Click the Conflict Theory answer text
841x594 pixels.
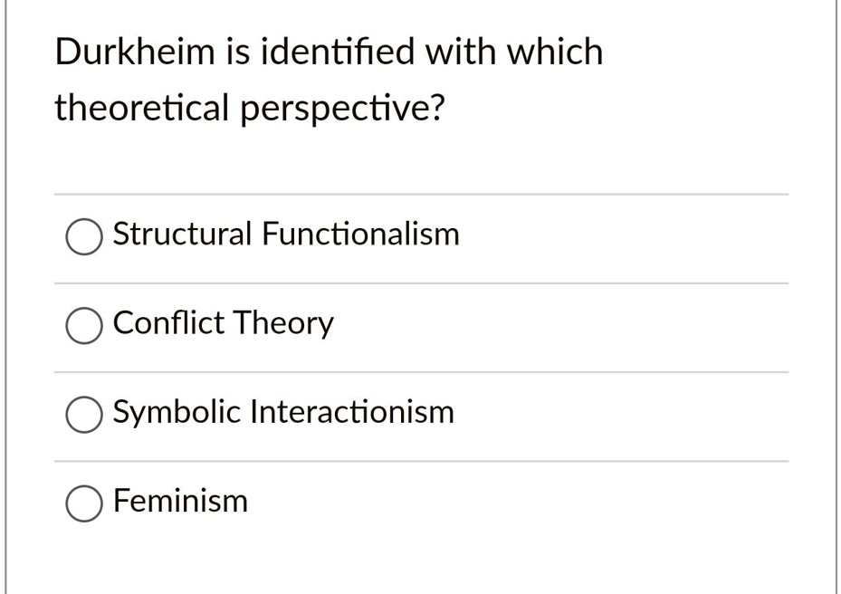223,323
